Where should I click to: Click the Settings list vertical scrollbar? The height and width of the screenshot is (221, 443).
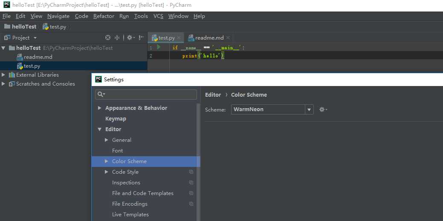click(198, 162)
